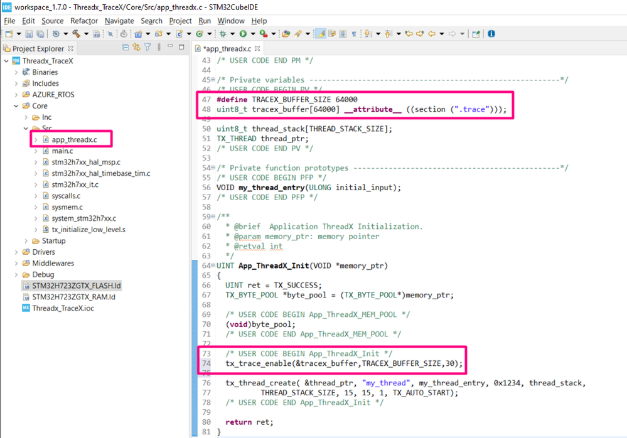Screen dimensions: 627x438
Task: Open dropdown arrow beside Back navigation arrow
Action: (x=442, y=34)
